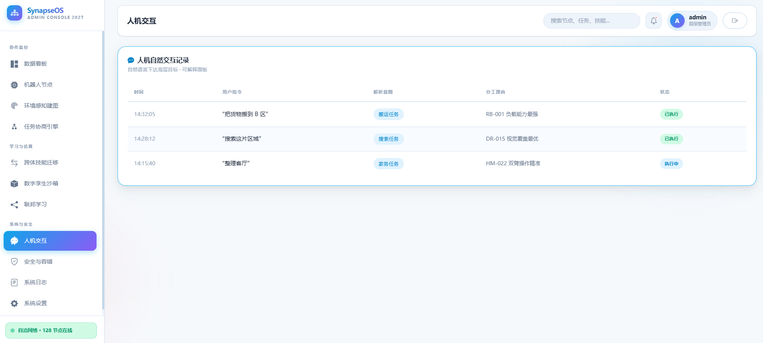Click the admin avatar circle
The height and width of the screenshot is (343, 763).
tap(677, 21)
